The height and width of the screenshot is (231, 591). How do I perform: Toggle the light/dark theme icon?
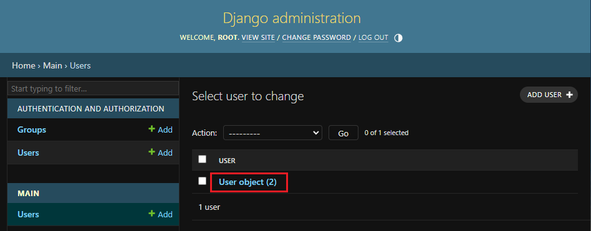tap(398, 38)
